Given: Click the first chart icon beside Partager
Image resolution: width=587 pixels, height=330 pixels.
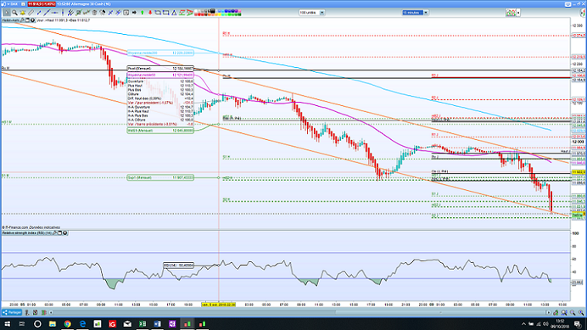Looking at the screenshot, I should tap(27, 312).
